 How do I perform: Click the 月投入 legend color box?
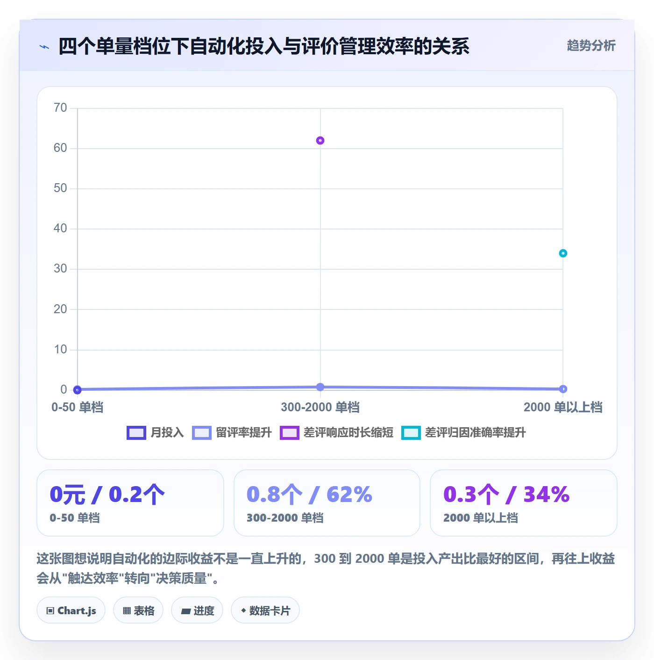pos(136,433)
